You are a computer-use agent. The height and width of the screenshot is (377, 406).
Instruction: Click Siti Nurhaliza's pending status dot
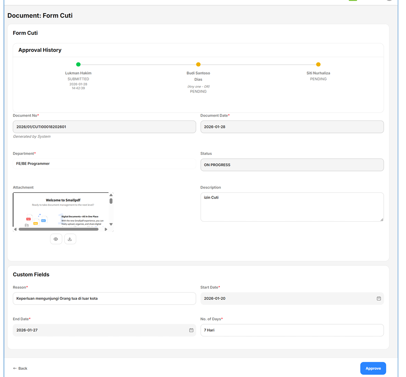(318, 65)
